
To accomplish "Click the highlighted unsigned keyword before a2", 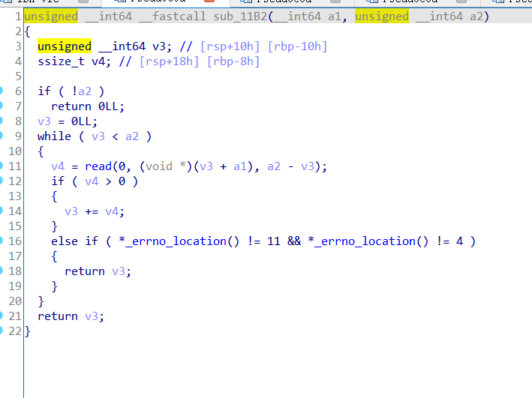I will 382,16.
